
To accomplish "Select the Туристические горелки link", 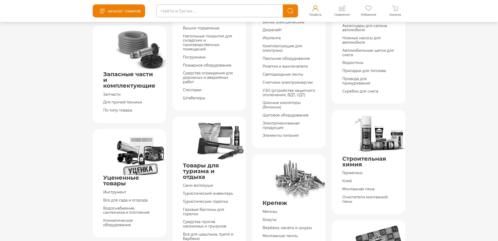I will click(205, 201).
